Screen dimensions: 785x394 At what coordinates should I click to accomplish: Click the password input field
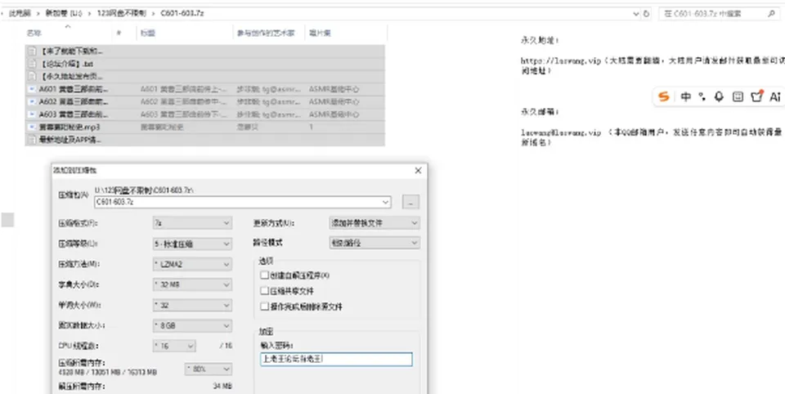click(x=336, y=359)
